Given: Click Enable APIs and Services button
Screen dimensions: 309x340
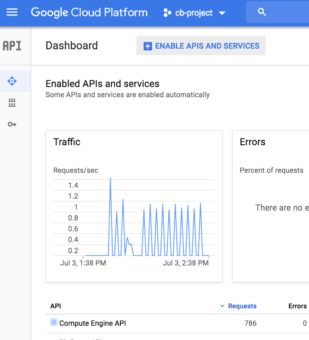Looking at the screenshot, I should click(201, 46).
